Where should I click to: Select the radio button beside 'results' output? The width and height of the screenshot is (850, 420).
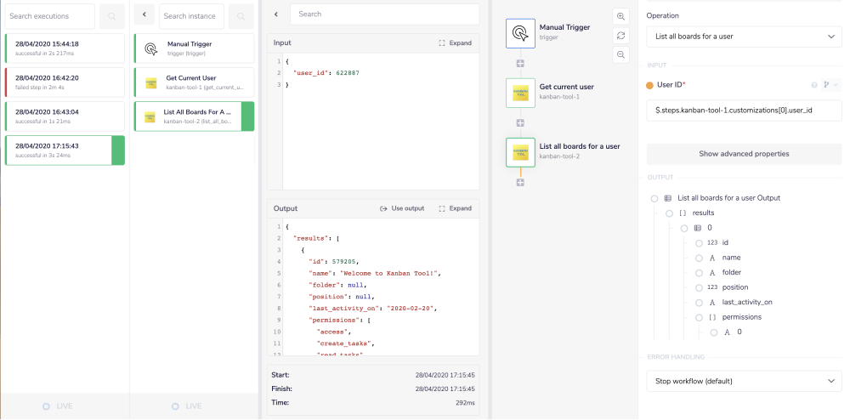[x=669, y=213]
